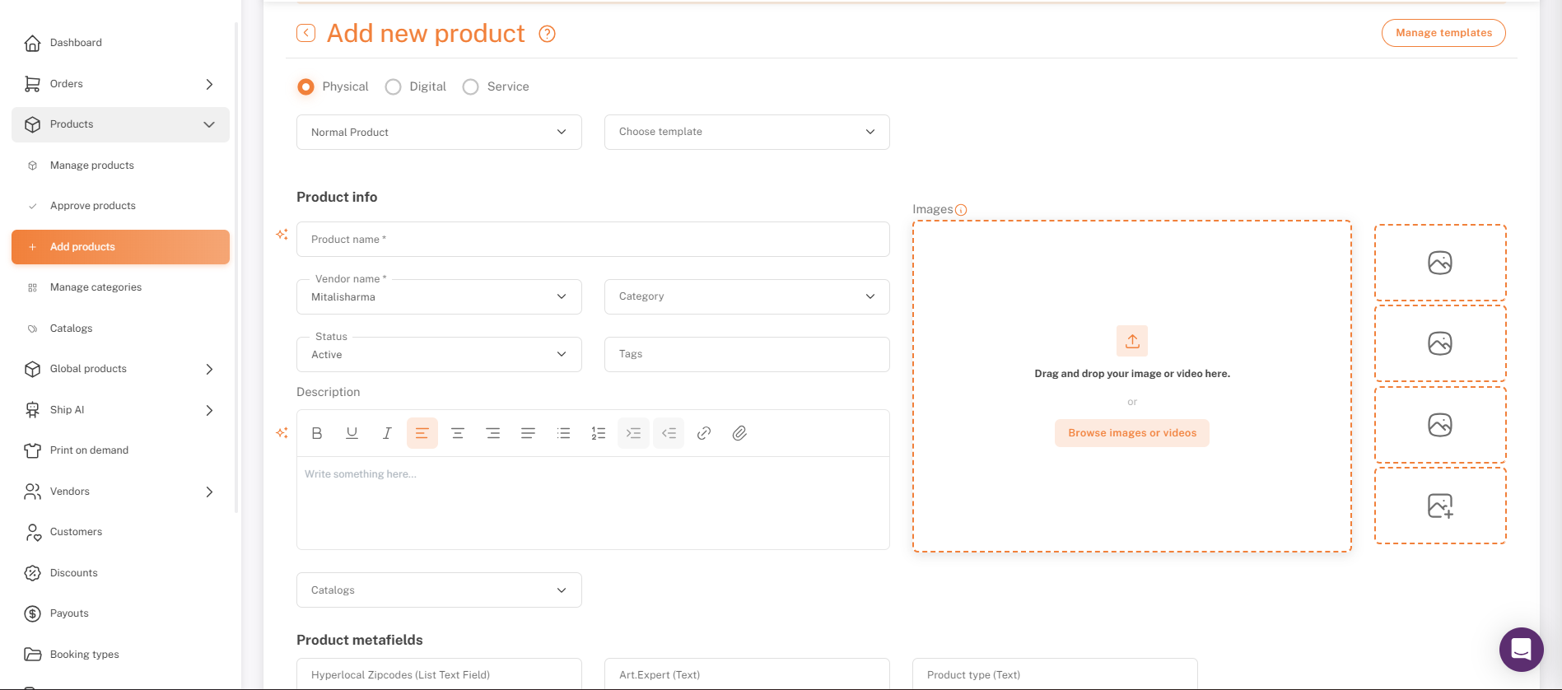Open the Vendor name dropdown
Image resolution: width=1562 pixels, height=690 pixels.
[439, 296]
